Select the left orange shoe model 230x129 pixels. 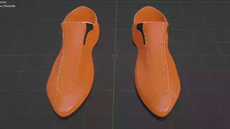pyautogui.click(x=72, y=61)
